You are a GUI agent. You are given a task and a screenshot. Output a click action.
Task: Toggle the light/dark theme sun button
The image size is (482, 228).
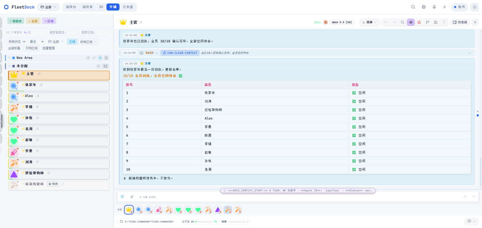pyautogui.click(x=474, y=7)
